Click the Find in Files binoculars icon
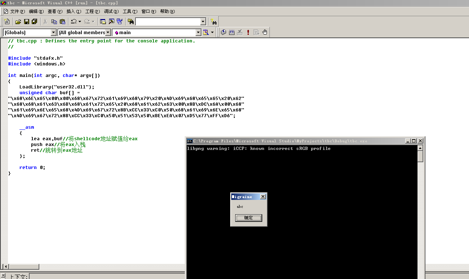This screenshot has height=279, width=469. 131,22
